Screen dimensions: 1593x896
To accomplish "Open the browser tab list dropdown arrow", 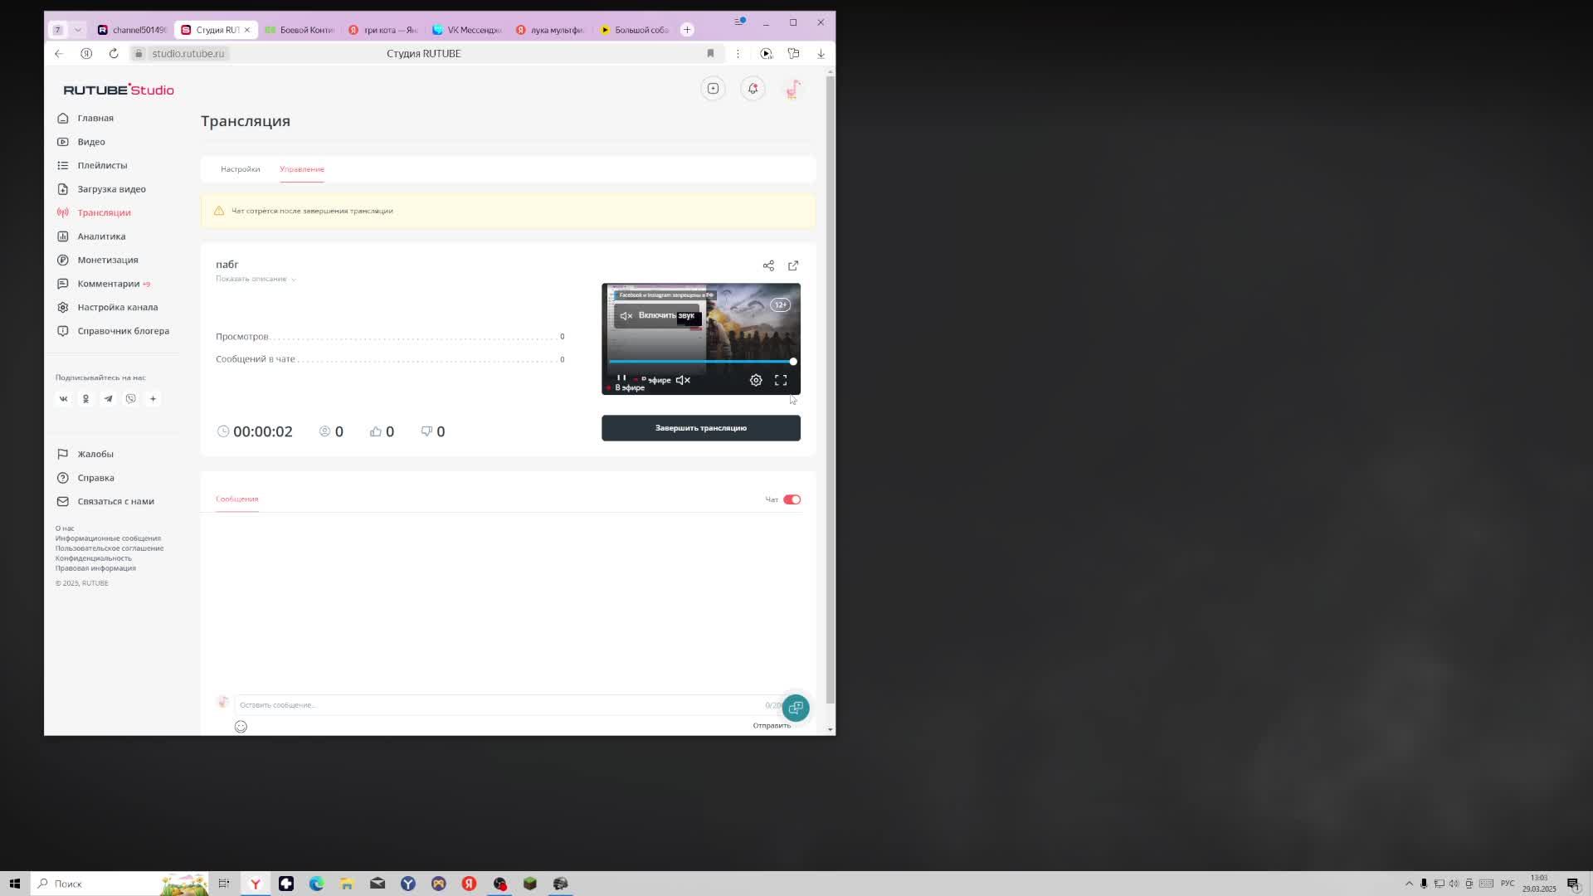I will (x=78, y=30).
